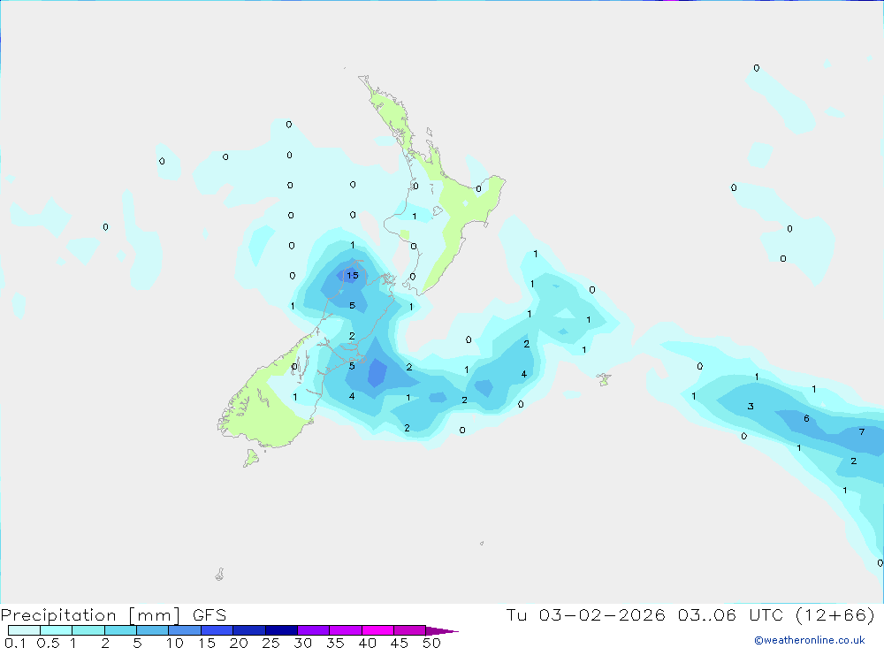Click the 20–25 mm dark blue legend swatch
Screen dimensions: 884x648
click(x=248, y=630)
